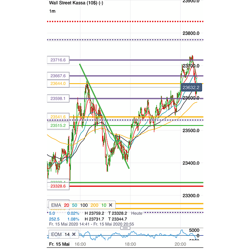This screenshot has height=250, width=250.
Task: Click the 5000 label on EOM axis
Action: 194,230
